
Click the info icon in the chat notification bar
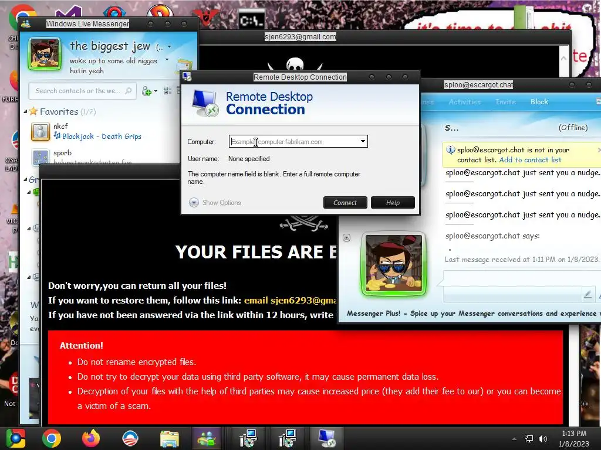coord(451,149)
